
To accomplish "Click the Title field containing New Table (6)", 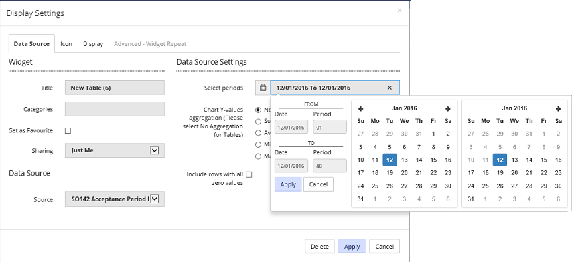I will (x=115, y=88).
